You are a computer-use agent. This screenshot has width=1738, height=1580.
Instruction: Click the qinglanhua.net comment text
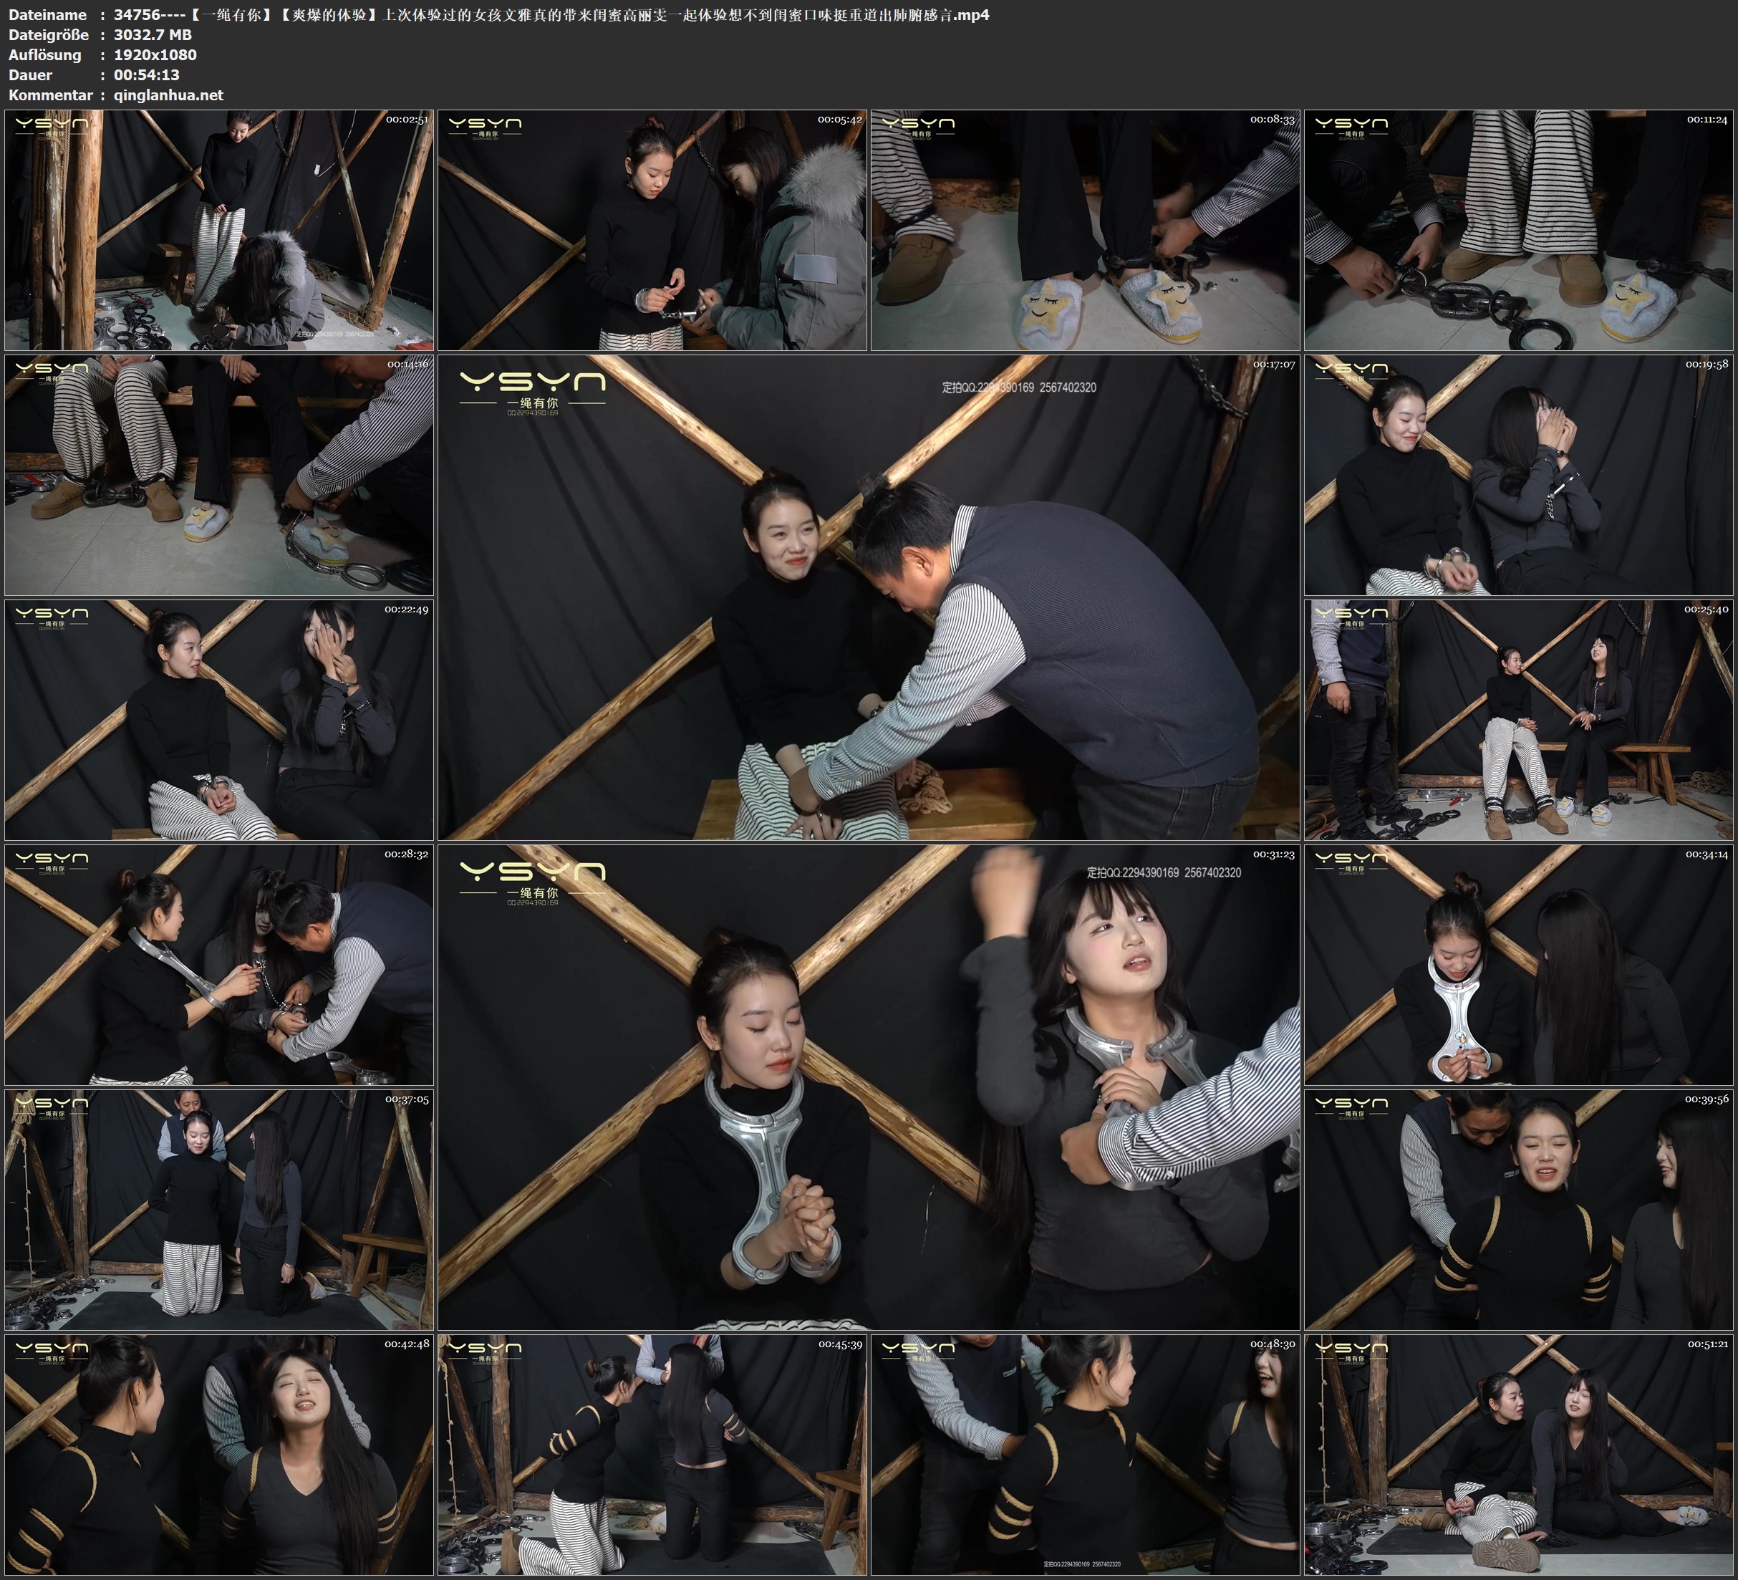click(168, 95)
